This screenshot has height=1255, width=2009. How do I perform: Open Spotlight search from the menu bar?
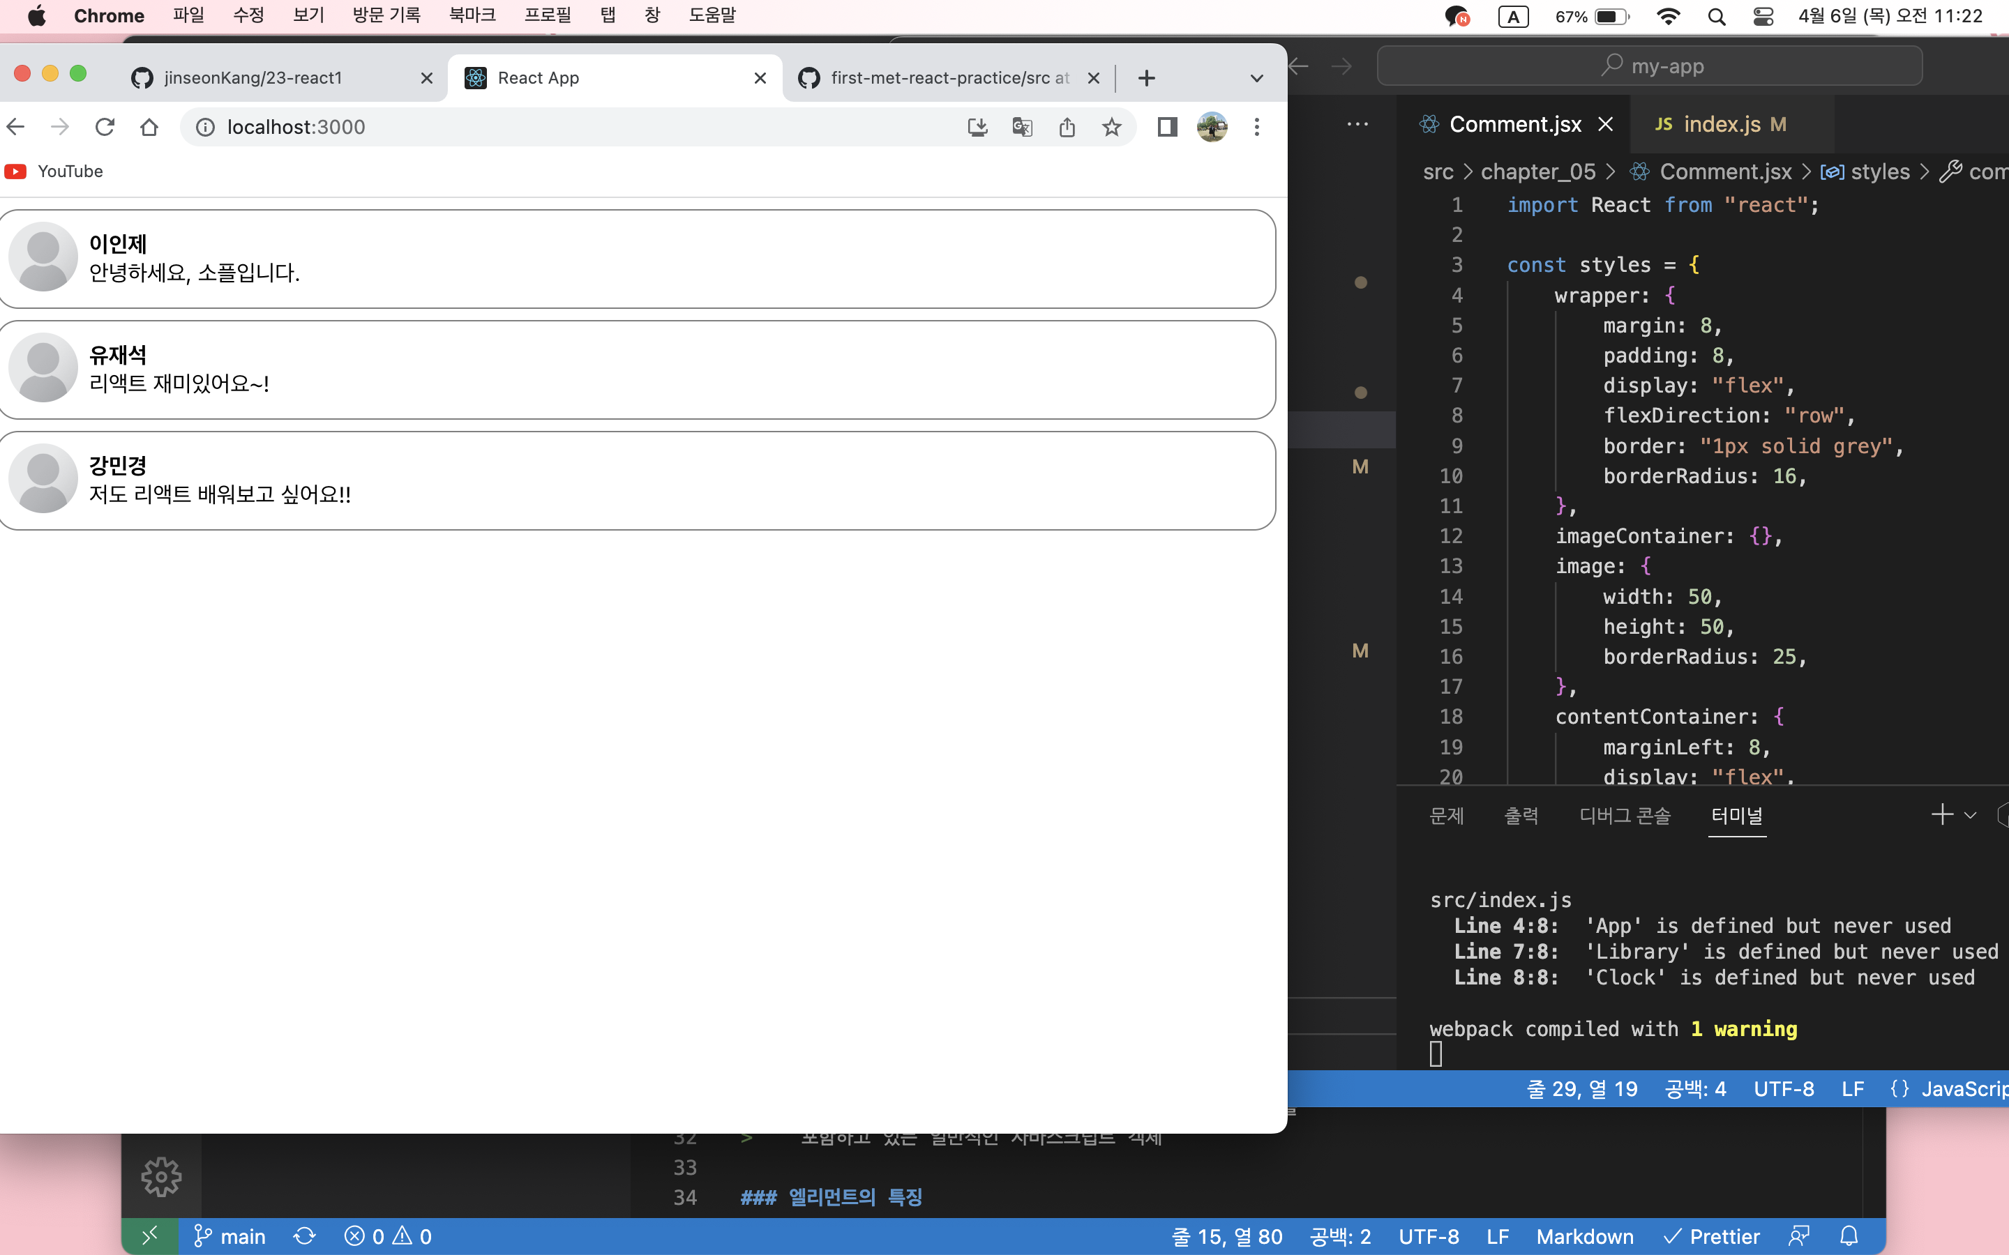1717,16
